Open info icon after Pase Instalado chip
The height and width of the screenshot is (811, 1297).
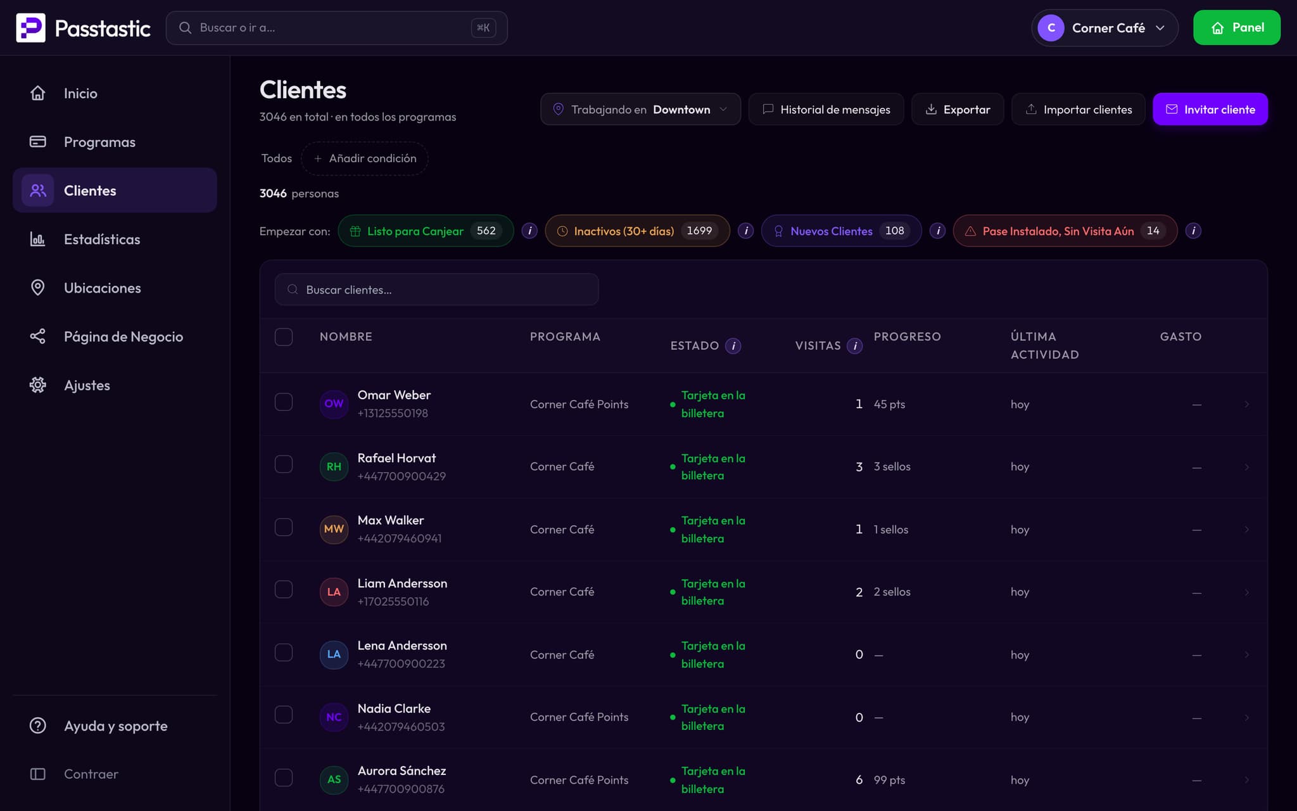coord(1193,231)
